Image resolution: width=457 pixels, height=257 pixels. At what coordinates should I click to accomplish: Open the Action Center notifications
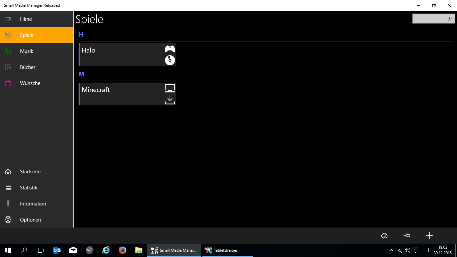click(x=416, y=250)
